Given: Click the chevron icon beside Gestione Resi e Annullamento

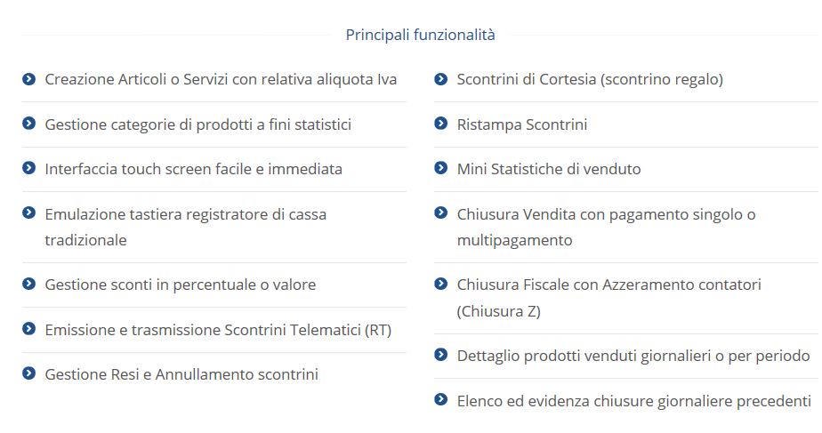Looking at the screenshot, I should tap(28, 373).
